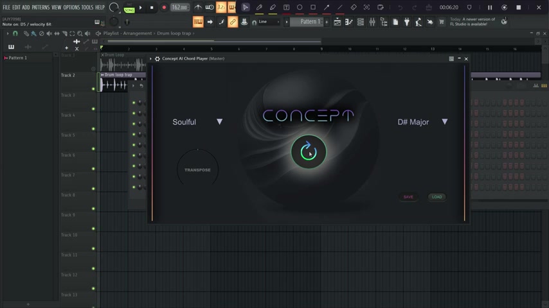Open the ADD menu

coord(26,7)
